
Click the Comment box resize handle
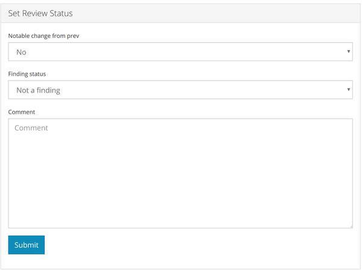pos(350,226)
